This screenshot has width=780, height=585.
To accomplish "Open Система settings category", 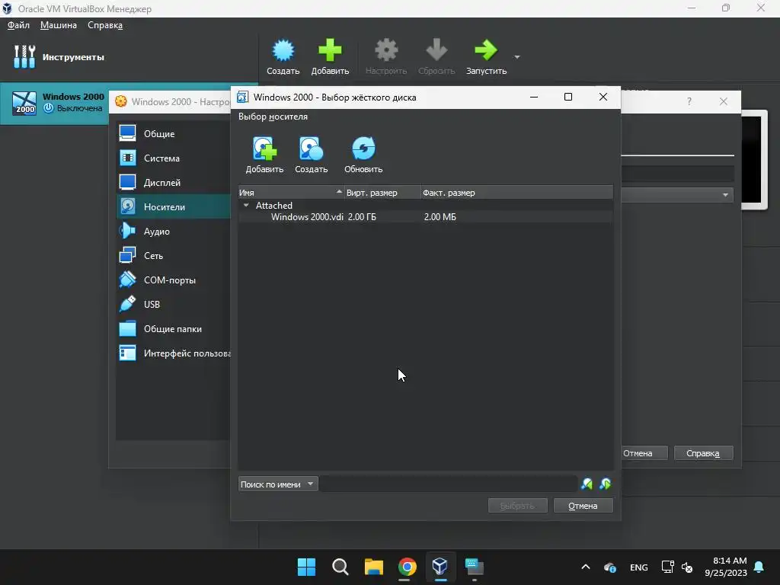I will point(173,158).
